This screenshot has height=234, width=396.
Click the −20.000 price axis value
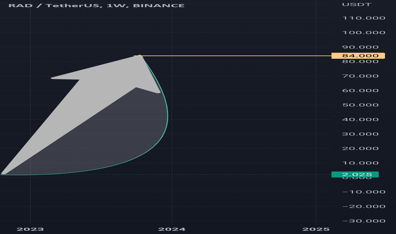364,206
